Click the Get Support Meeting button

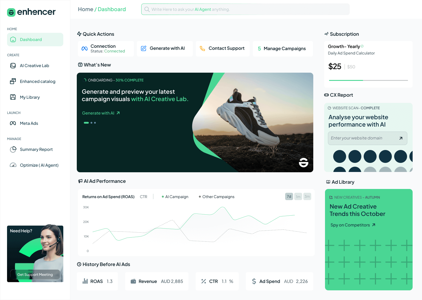tap(35, 275)
